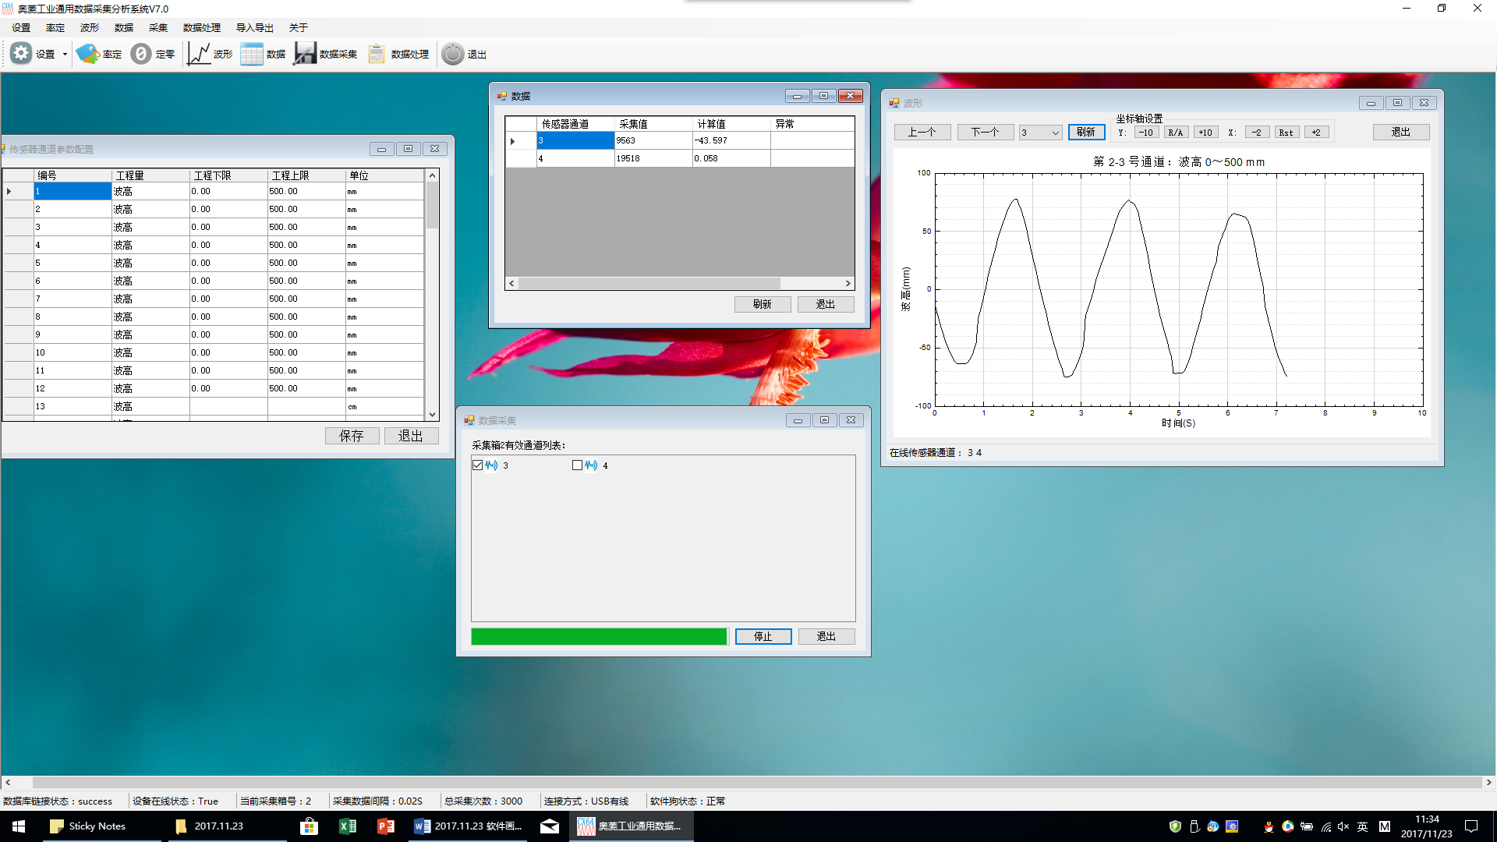
Task: Click the green collection progress bar
Action: [x=600, y=637]
